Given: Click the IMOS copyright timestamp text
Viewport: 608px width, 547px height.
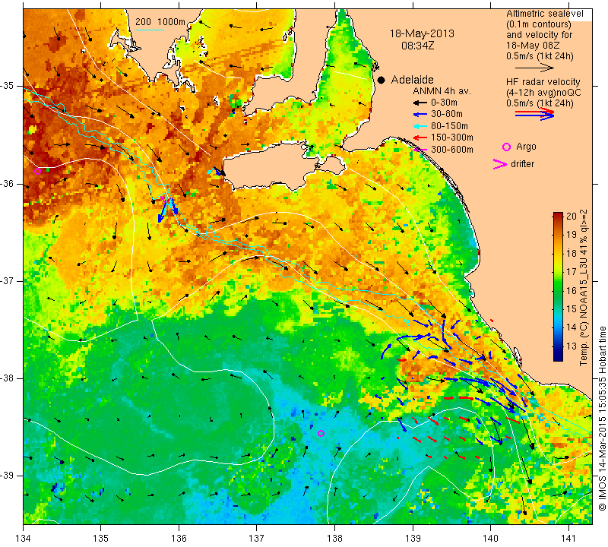Looking at the screenshot, I should click(602, 419).
